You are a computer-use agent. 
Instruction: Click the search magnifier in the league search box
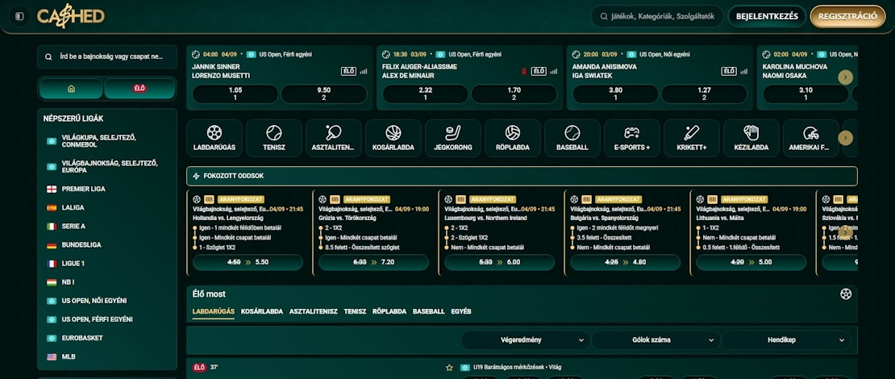48,57
